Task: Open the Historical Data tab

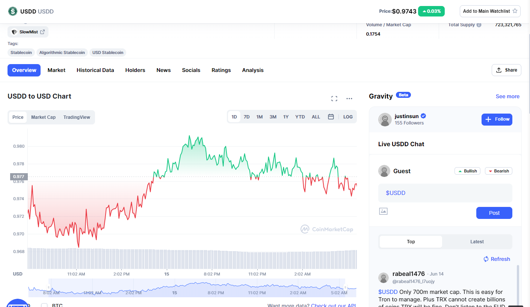Action: [95, 70]
